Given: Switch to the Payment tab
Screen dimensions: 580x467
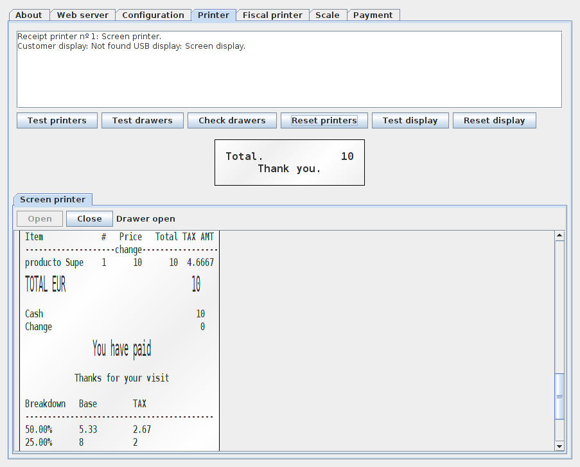Looking at the screenshot, I should click(373, 15).
